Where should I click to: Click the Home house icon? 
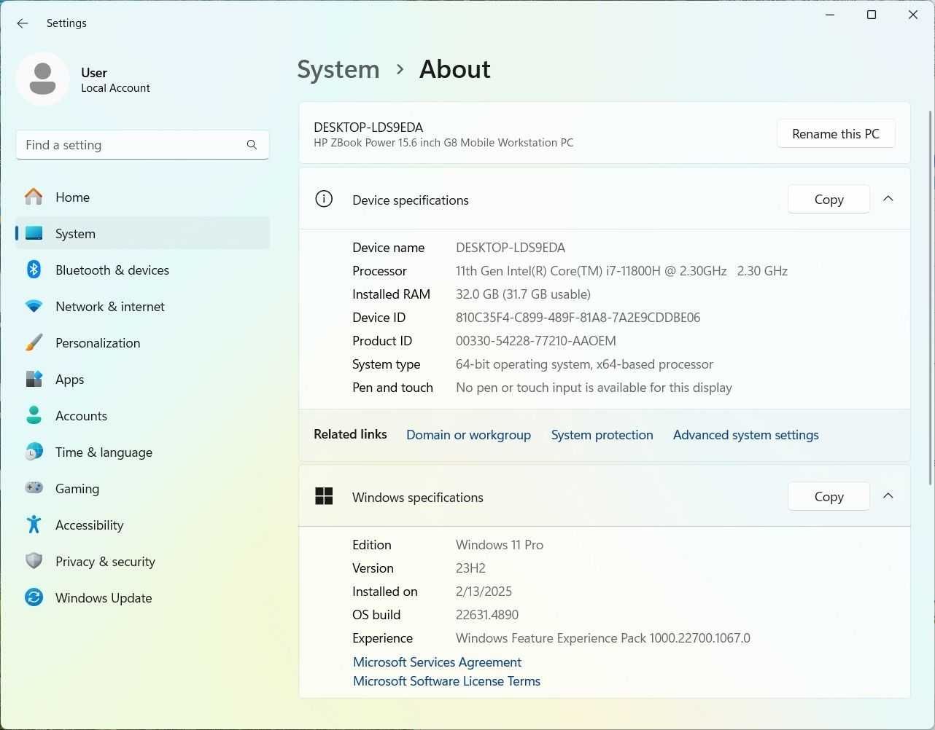[x=34, y=197]
